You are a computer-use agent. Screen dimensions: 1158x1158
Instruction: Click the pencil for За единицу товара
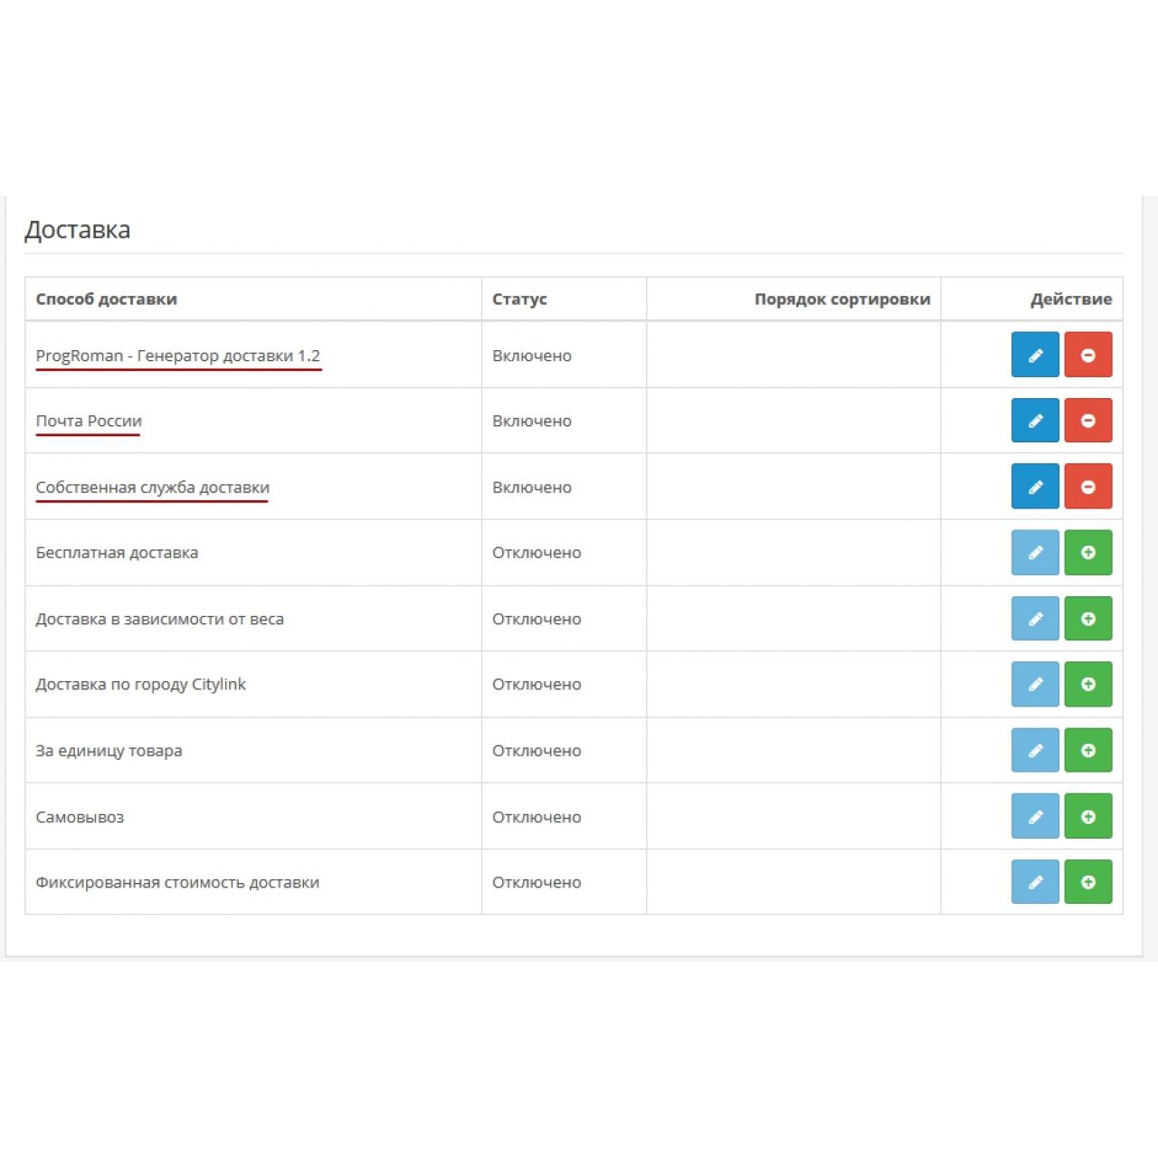tap(1035, 750)
